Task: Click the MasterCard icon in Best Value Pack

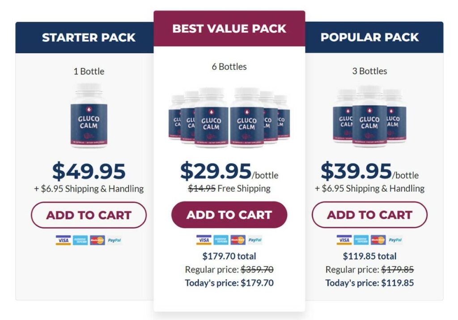Action: pyautogui.click(x=238, y=240)
